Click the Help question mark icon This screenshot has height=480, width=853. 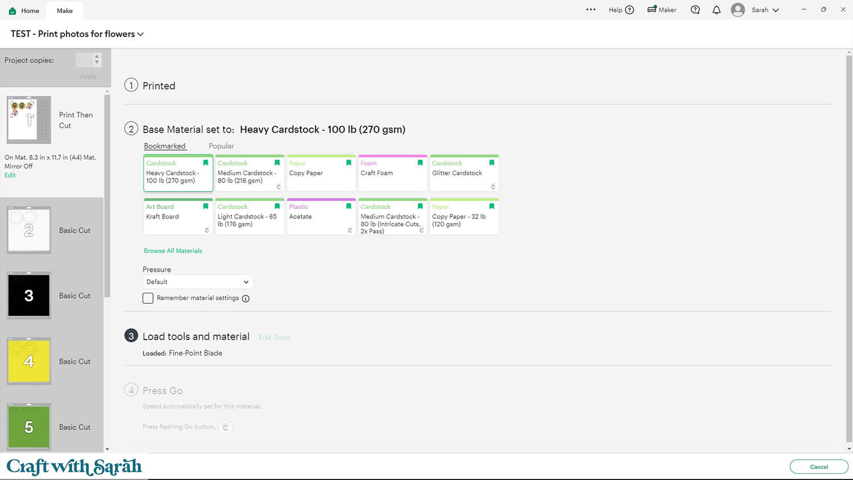[630, 10]
